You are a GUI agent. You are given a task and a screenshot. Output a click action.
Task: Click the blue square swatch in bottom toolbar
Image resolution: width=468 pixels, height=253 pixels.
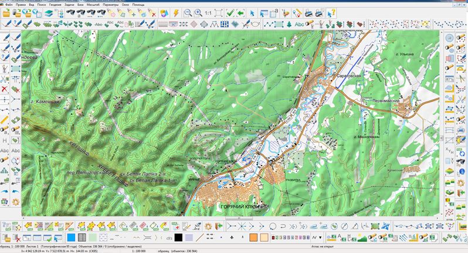pos(71,237)
